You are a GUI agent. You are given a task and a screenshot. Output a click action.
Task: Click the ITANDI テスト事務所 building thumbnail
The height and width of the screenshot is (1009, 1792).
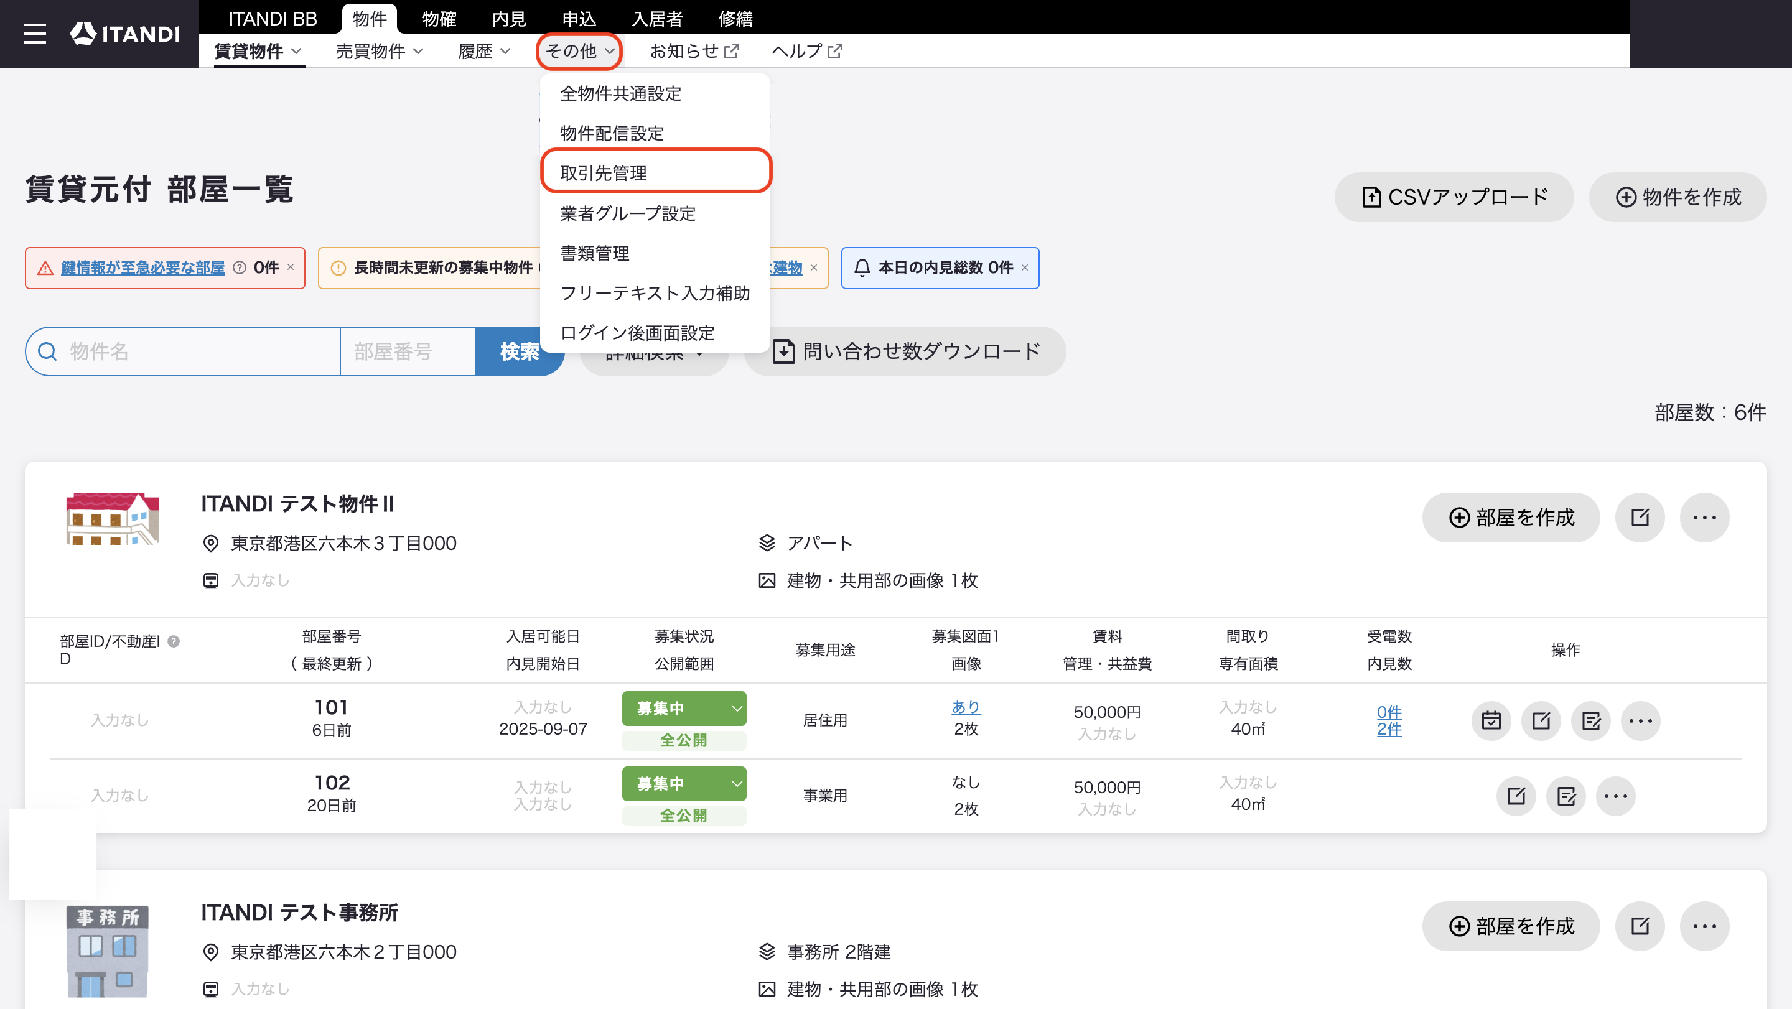(x=108, y=951)
